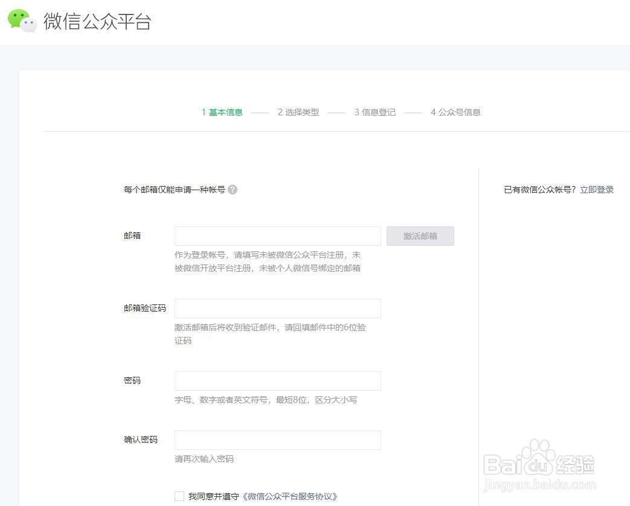Click hint text 请再次输入密码
Image resolution: width=630 pixels, height=506 pixels.
pyautogui.click(x=204, y=459)
